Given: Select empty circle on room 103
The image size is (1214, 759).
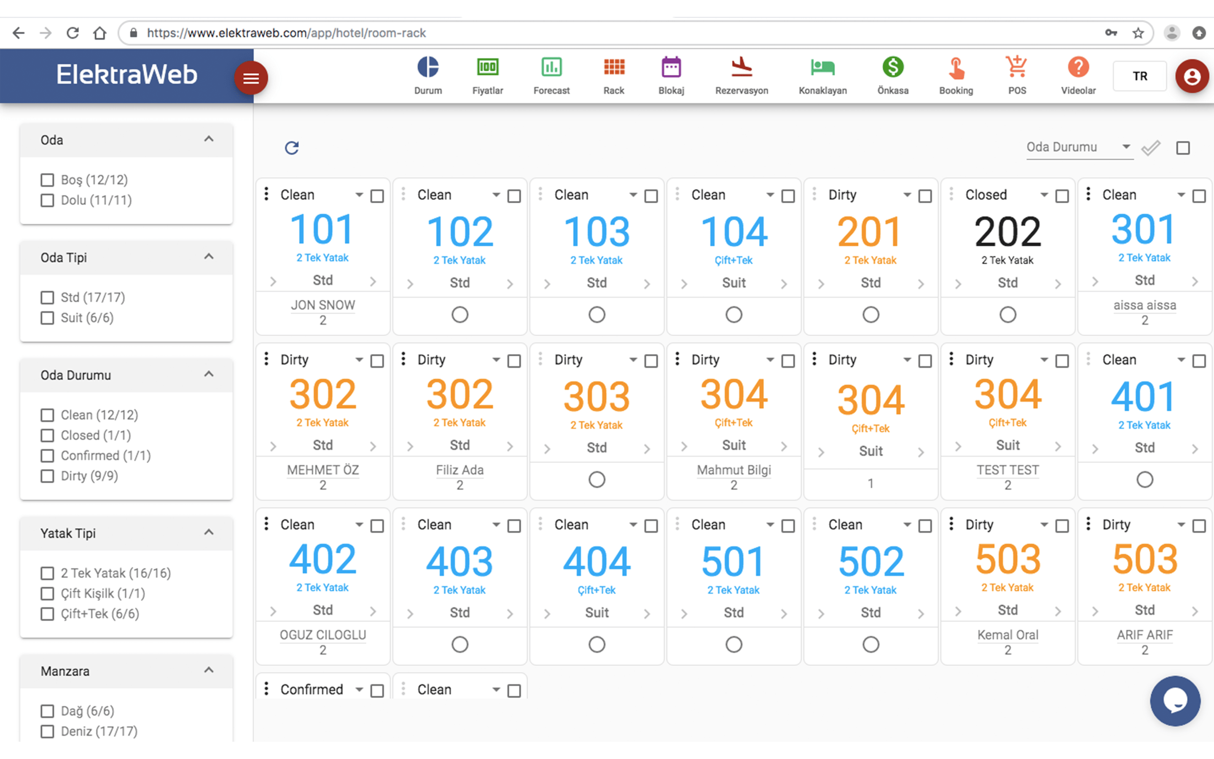Looking at the screenshot, I should click(x=596, y=315).
